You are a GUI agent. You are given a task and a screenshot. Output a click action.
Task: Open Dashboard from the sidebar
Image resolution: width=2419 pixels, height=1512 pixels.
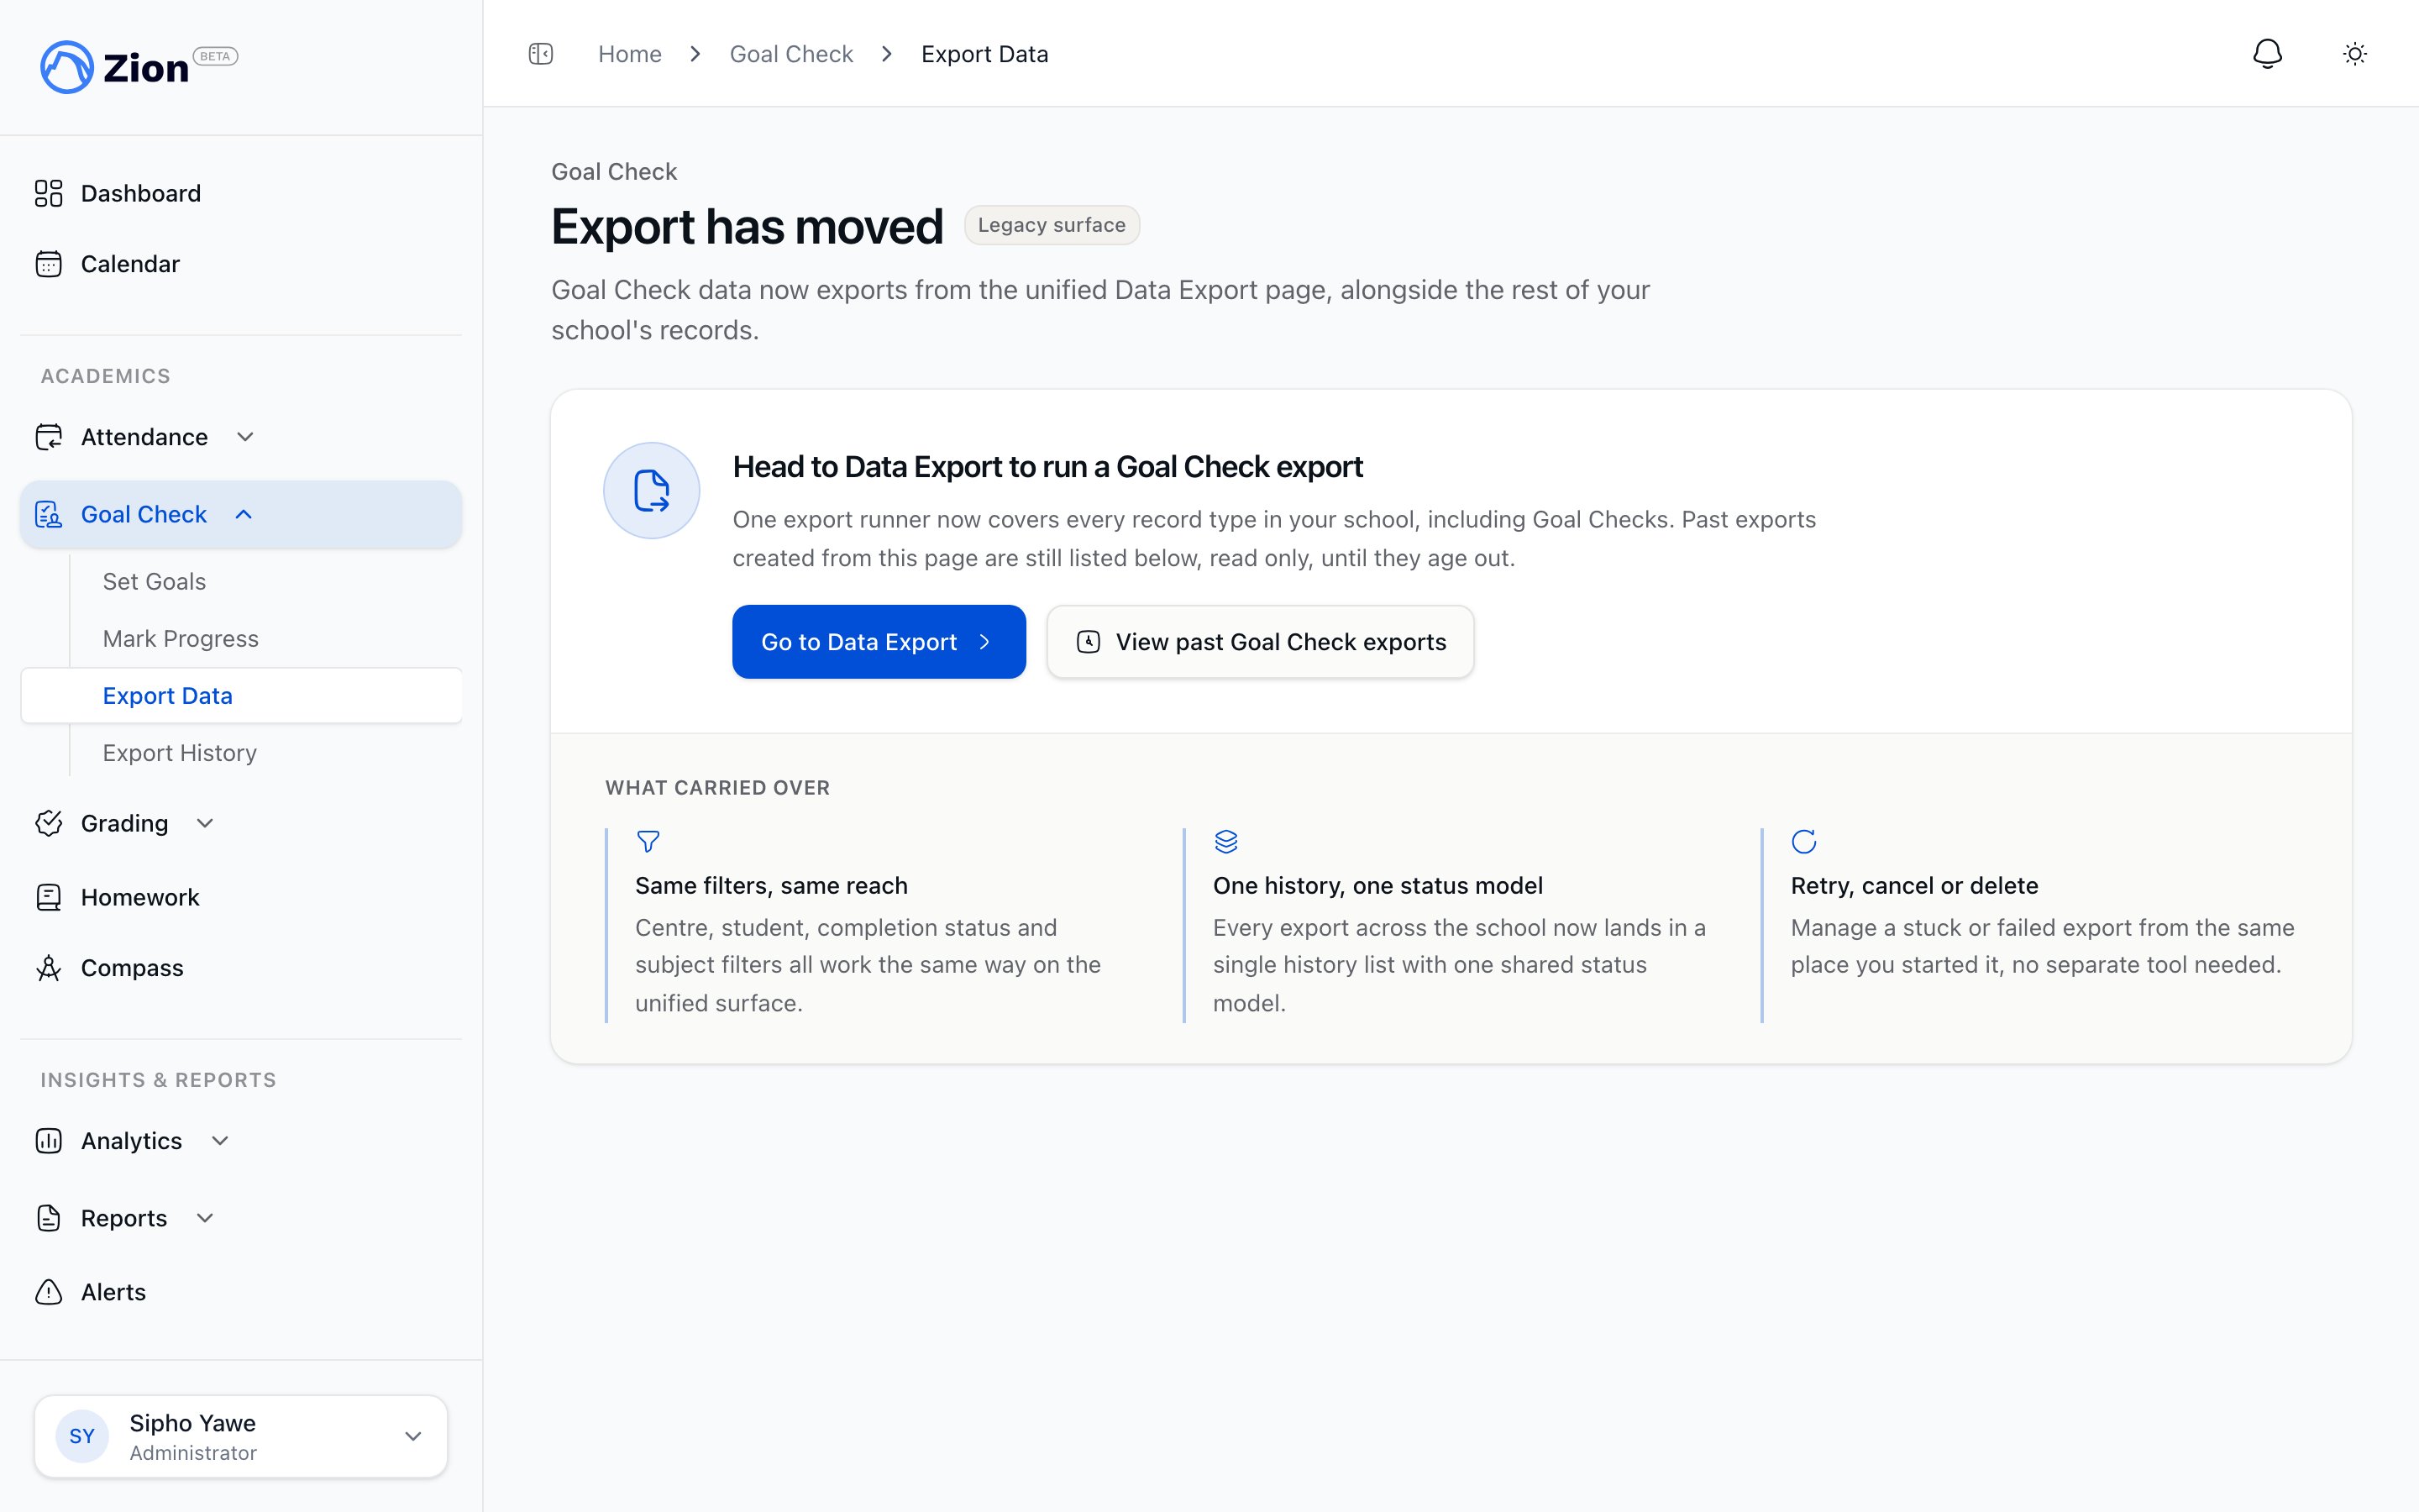tap(241, 193)
